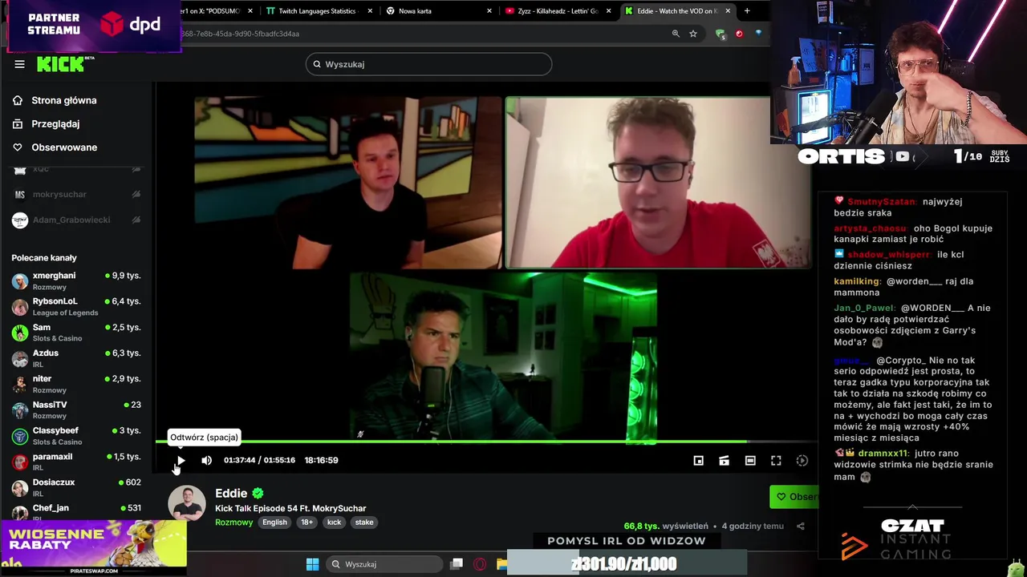This screenshot has width=1027, height=577.
Task: Click the Wyszukaj search field on Kick
Action: (428, 64)
